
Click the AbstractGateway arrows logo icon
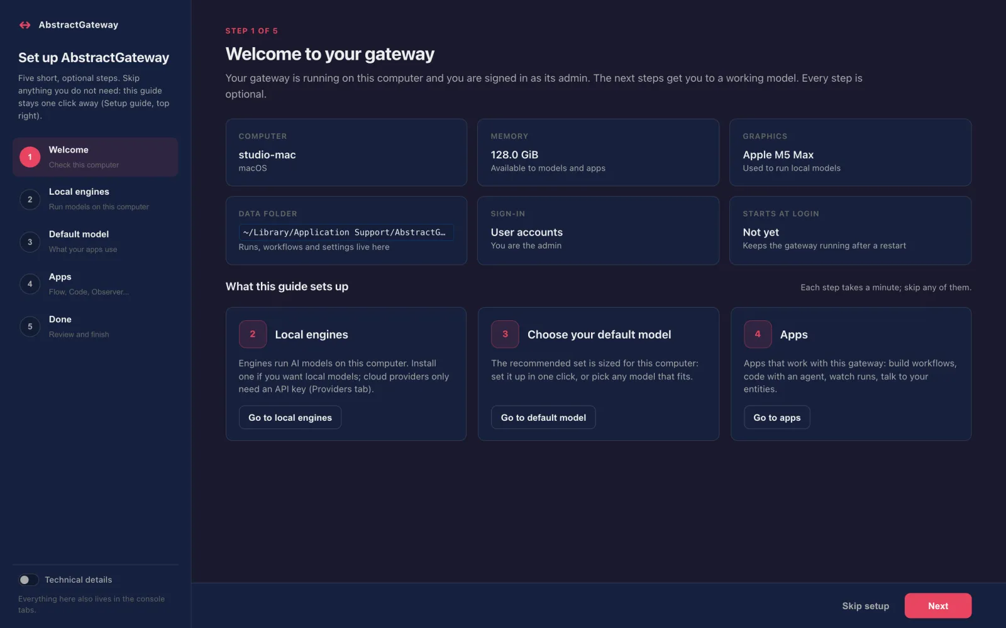(25, 25)
